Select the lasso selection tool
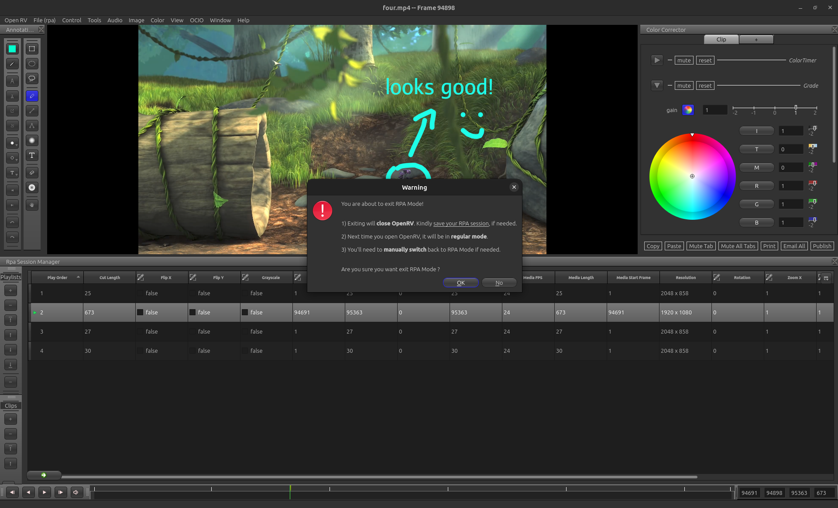Image resolution: width=838 pixels, height=508 pixels. [32, 78]
